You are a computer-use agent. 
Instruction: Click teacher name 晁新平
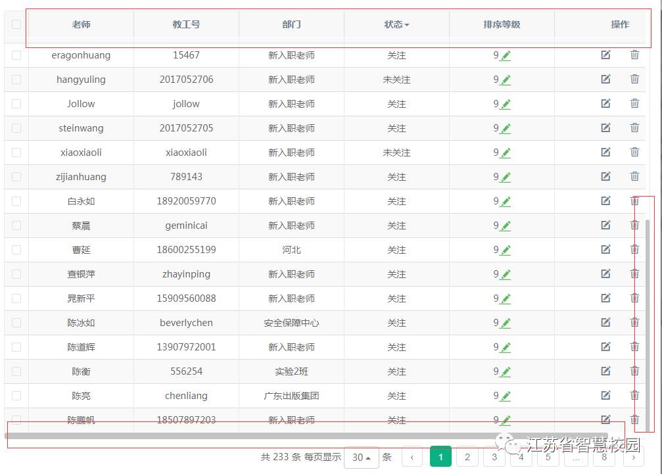pyautogui.click(x=81, y=298)
